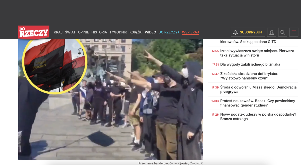
Task: Click the Źródło: X source credit
Action: 196,163
